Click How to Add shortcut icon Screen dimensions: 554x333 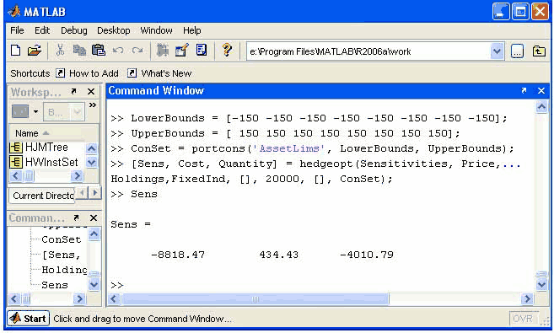coord(61,73)
